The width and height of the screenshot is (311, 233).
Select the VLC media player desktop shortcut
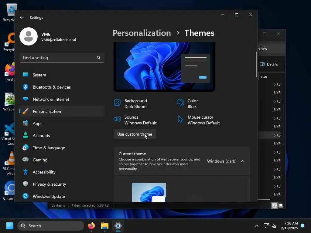point(9,164)
